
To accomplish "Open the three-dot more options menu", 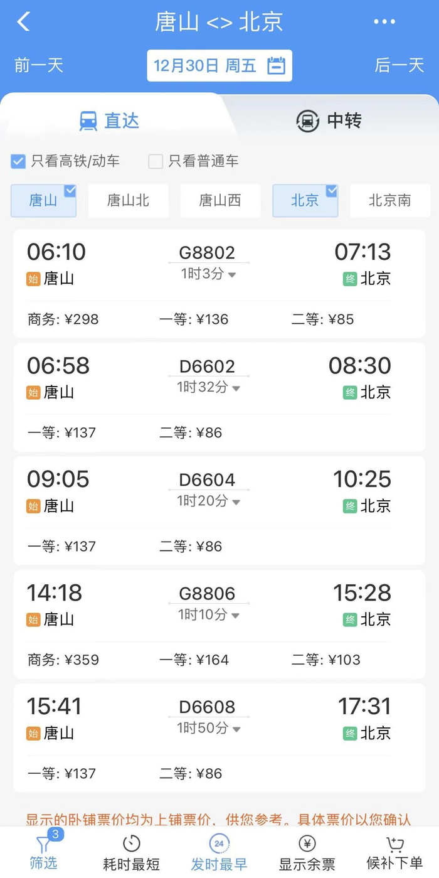I will (384, 22).
